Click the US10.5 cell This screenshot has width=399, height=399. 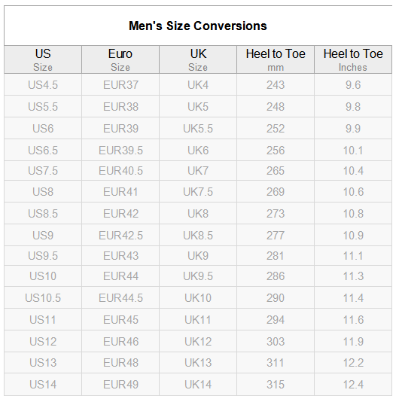coord(43,297)
